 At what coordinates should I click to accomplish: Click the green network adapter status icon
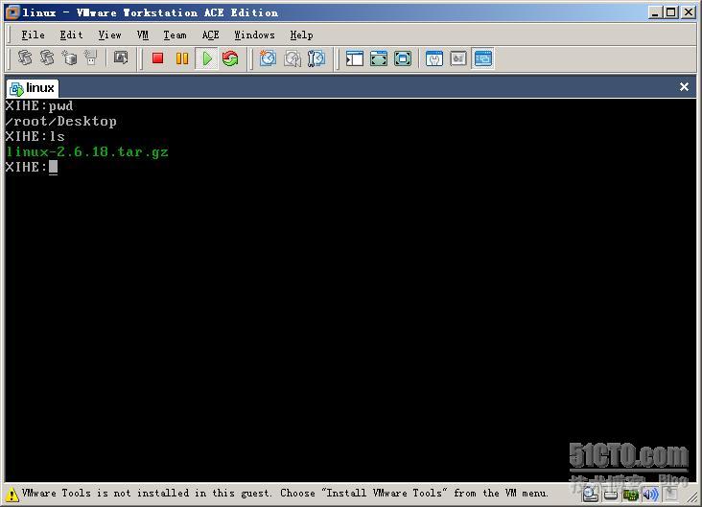point(630,495)
